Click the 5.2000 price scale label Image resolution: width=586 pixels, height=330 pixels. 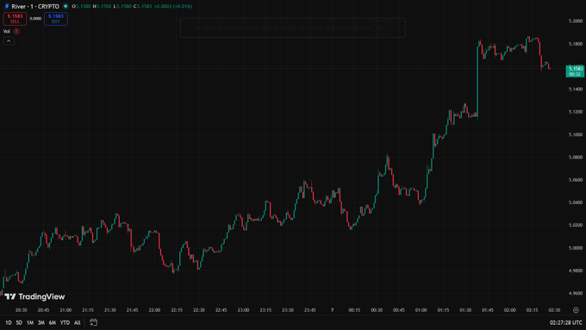pyautogui.click(x=575, y=21)
